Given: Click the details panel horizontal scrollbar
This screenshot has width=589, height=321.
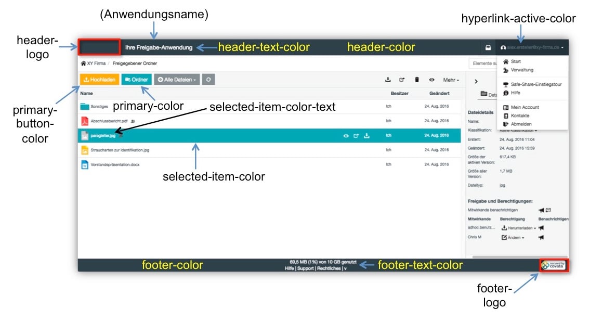Looking at the screenshot, I should (520, 257).
